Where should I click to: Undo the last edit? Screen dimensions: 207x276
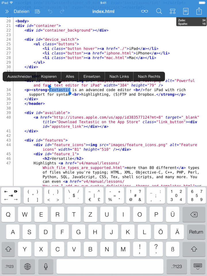[x=50, y=11]
